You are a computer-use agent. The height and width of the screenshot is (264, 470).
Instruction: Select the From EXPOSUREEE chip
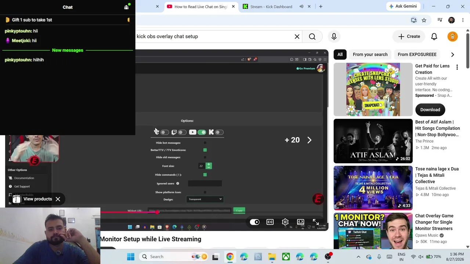417,55
